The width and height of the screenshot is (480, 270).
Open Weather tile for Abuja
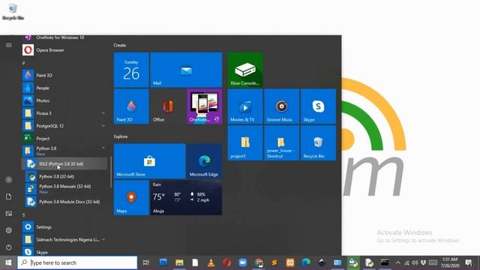pos(186,198)
